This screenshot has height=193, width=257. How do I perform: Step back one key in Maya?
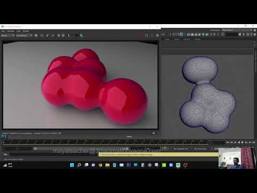pos(231,143)
